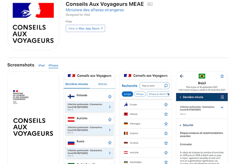Click the Finlande flag icon
Image resolution: width=244 pixels, height=164 pixels.
coord(71,96)
